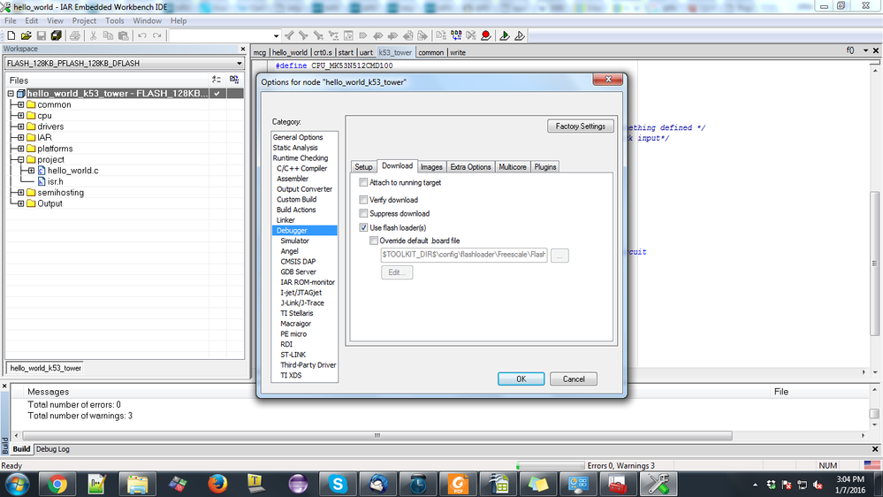The image size is (883, 497).
Task: Click the Stop Build toolbar icon
Action: coord(471,35)
